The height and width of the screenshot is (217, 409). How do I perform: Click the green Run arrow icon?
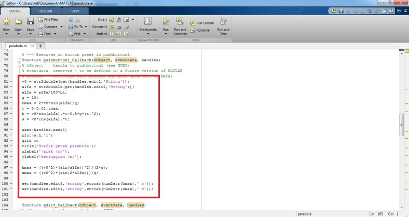coord(166,22)
